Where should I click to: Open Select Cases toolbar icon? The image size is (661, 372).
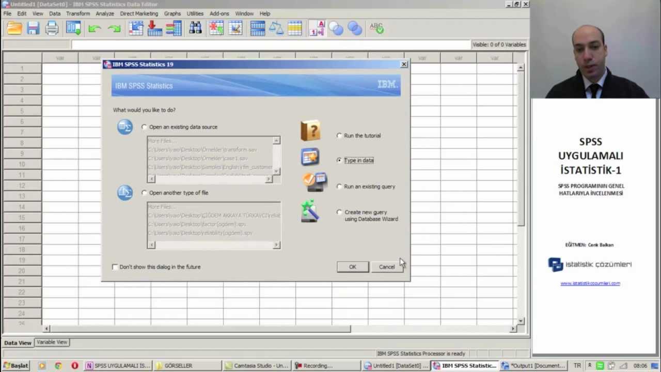[295, 28]
